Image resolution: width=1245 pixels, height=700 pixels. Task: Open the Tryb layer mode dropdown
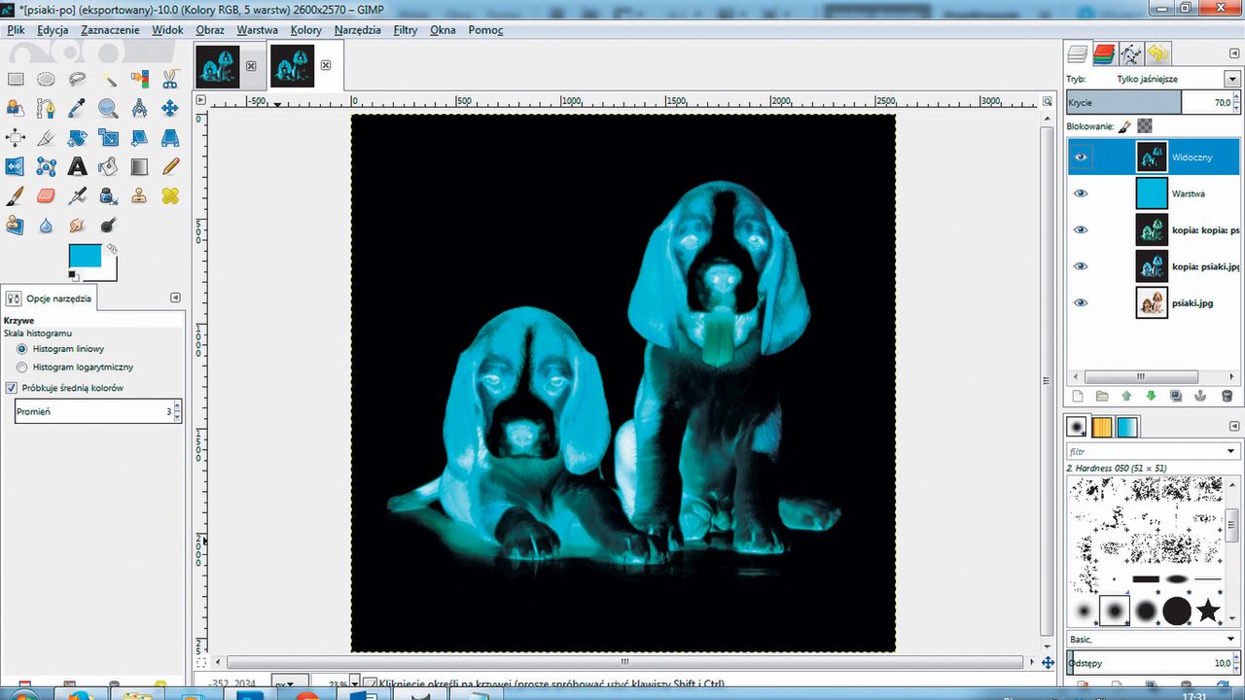(1232, 79)
